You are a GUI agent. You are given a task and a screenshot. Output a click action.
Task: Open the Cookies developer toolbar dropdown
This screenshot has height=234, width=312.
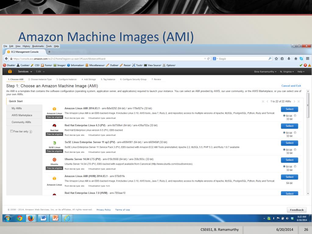[x=23, y=65]
